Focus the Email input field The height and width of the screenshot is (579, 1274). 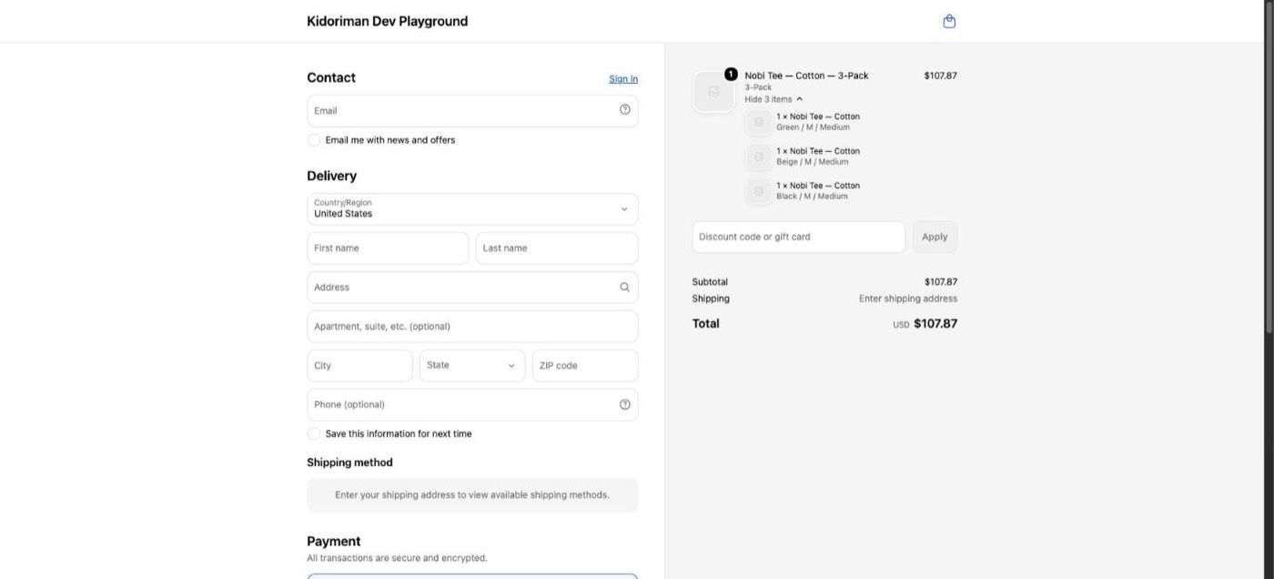pyautogui.click(x=472, y=111)
